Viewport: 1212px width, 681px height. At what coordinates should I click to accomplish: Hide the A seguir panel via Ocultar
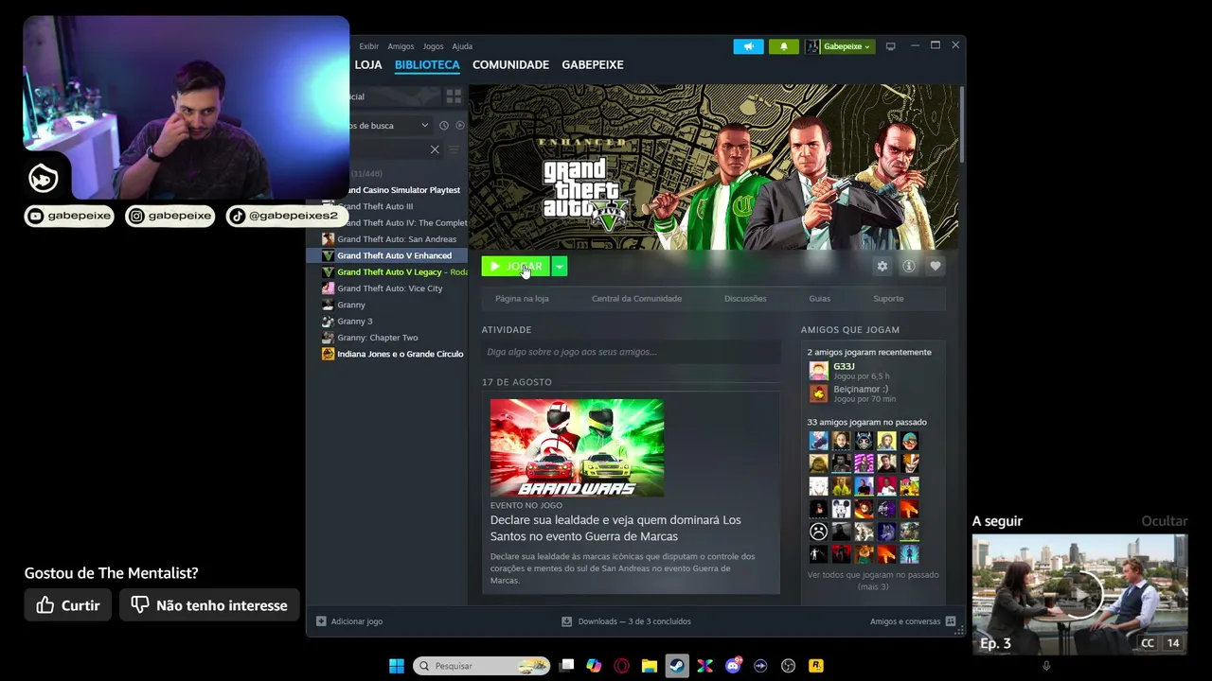1164,521
